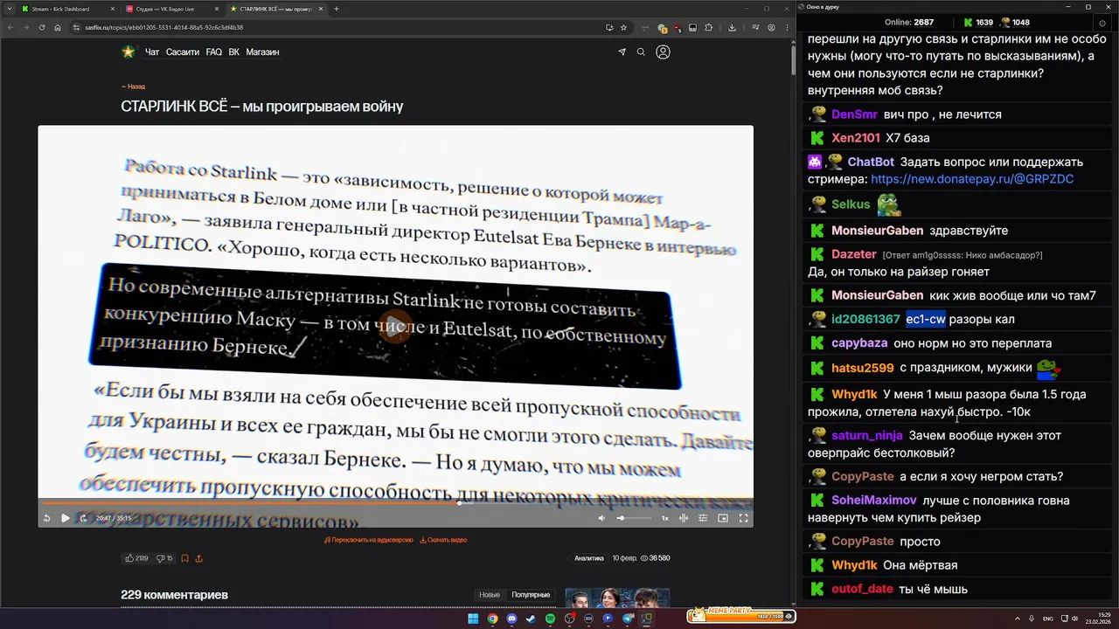Switch to Stream - Kick Dashboard tab
This screenshot has height=629, width=1119.
[66, 9]
